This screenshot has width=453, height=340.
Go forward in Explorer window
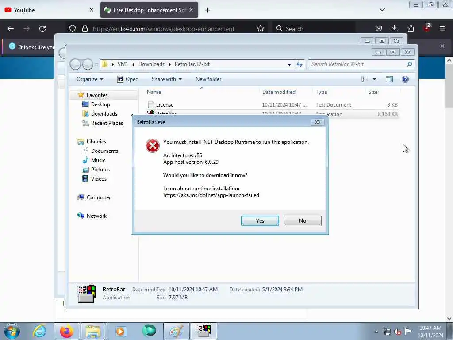tap(88, 64)
